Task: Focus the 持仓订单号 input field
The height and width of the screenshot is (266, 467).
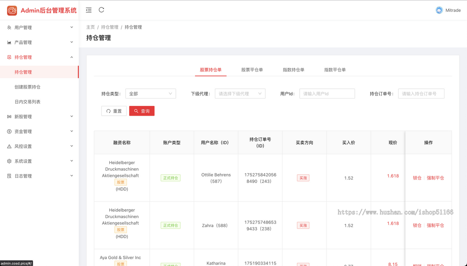Action: (421, 93)
